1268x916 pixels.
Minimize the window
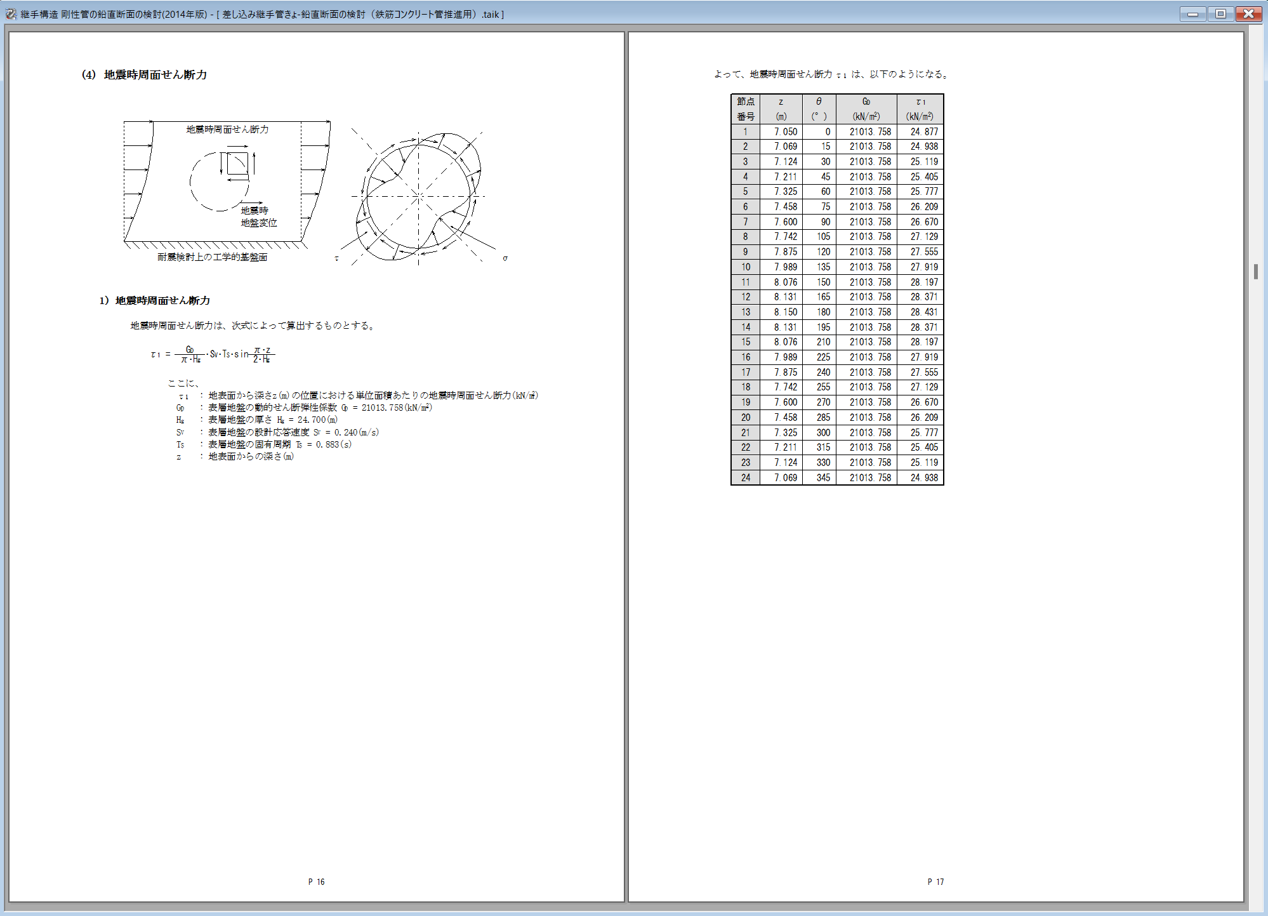tap(1192, 14)
